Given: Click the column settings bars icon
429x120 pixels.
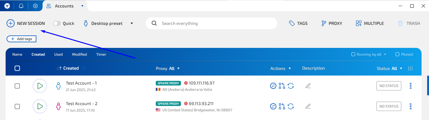Looking at the screenshot, I should (x=410, y=68).
